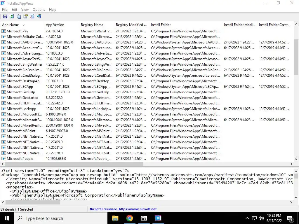Select the Microsoft.MixedRealit... row
The width and height of the screenshot is (299, 224).
(x=147, y=125)
